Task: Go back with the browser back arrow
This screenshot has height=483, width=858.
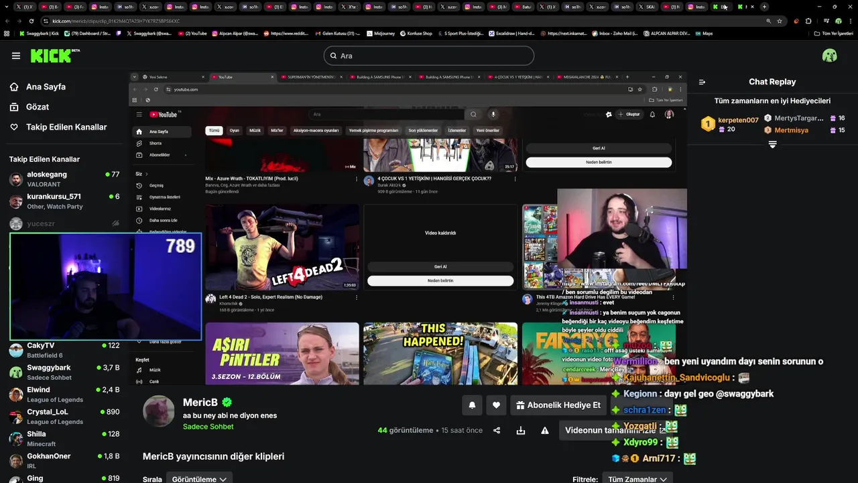Action: tap(8, 21)
